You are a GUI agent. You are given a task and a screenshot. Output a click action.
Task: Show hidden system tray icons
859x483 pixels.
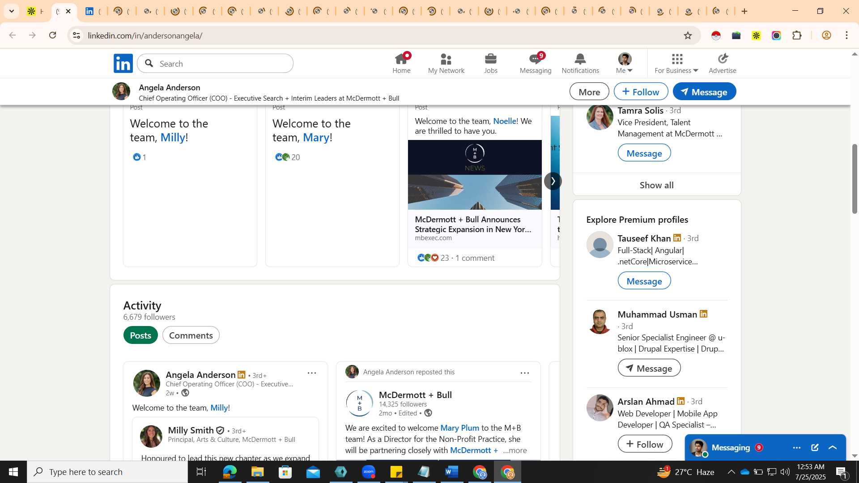click(731, 472)
